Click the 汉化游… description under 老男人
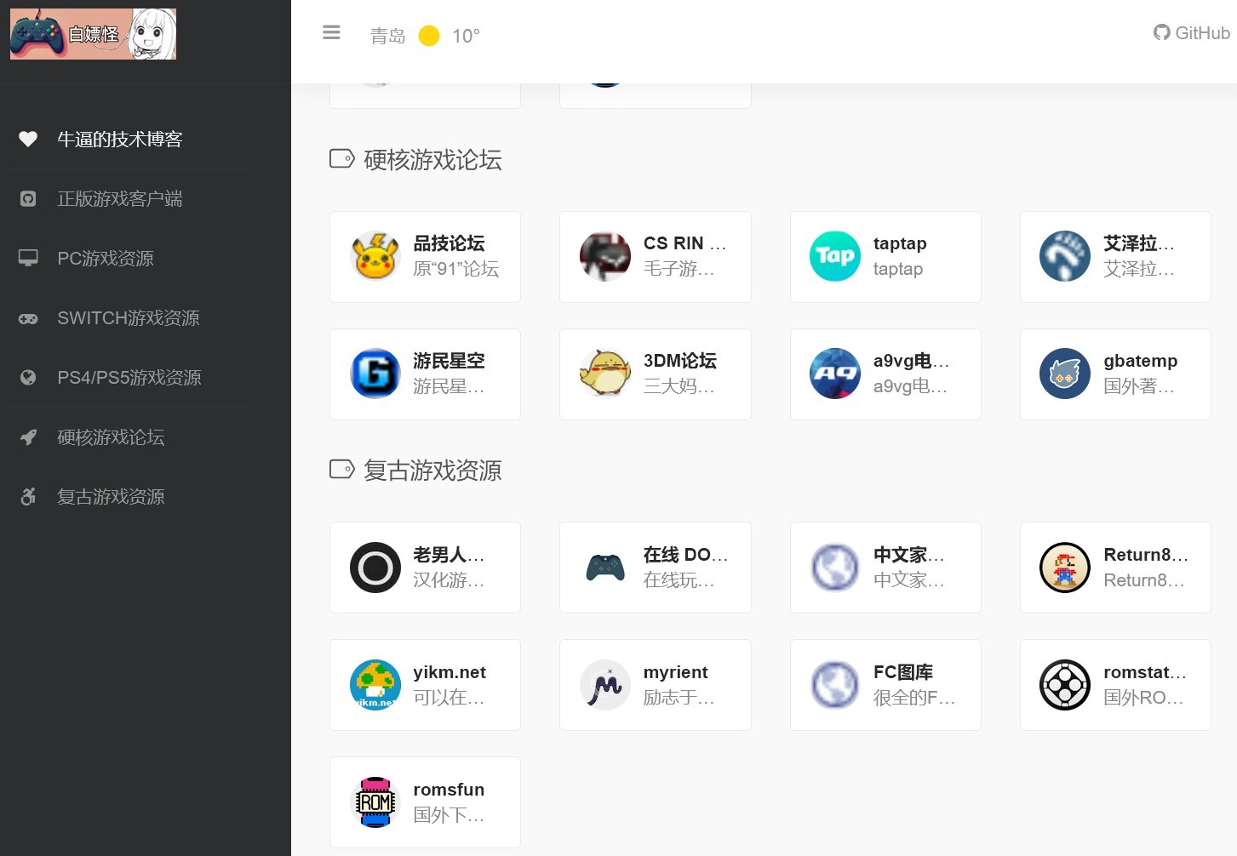1237x856 pixels. [449, 580]
